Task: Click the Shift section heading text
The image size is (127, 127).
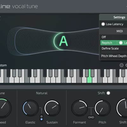Action: (101, 93)
